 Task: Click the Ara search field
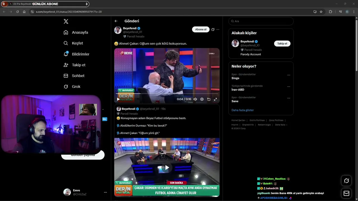tap(261, 21)
